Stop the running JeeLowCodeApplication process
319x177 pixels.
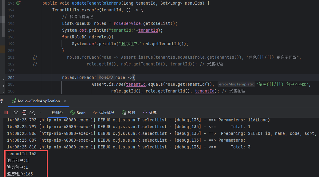pos(6,113)
